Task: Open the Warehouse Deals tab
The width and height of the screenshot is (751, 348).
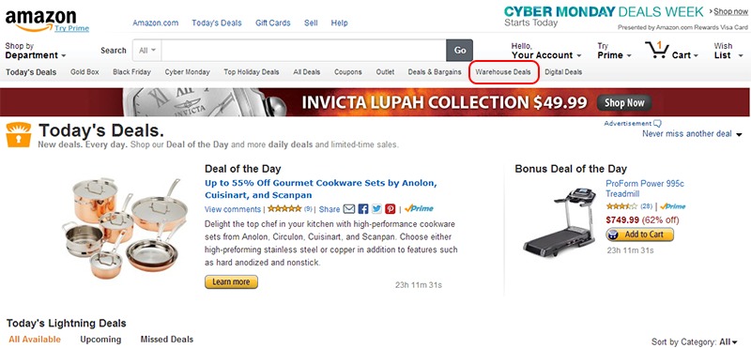Action: tap(503, 72)
